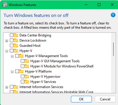The width and height of the screenshot is (118, 105).
Task: Click the Hyper-V Hypervisor folder icon
Action: point(27,77)
